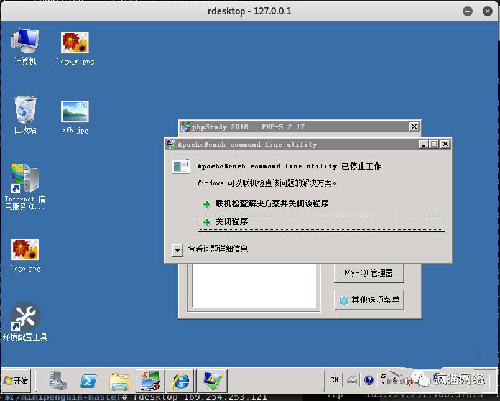The width and height of the screenshot is (500, 401).
Task: Click the ApacheBench program icon in dialog
Action: 181,166
